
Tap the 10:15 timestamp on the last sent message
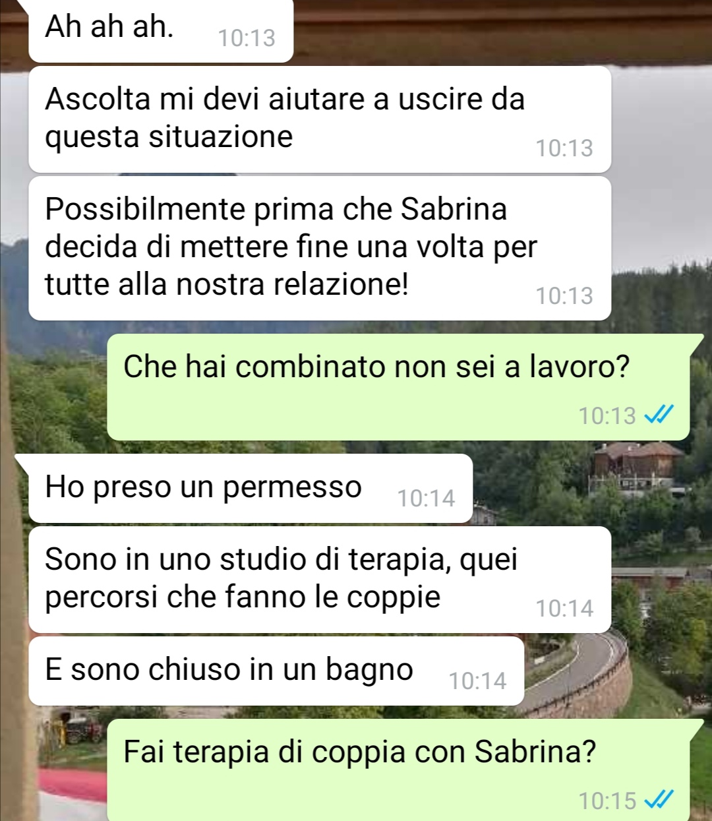point(607,801)
